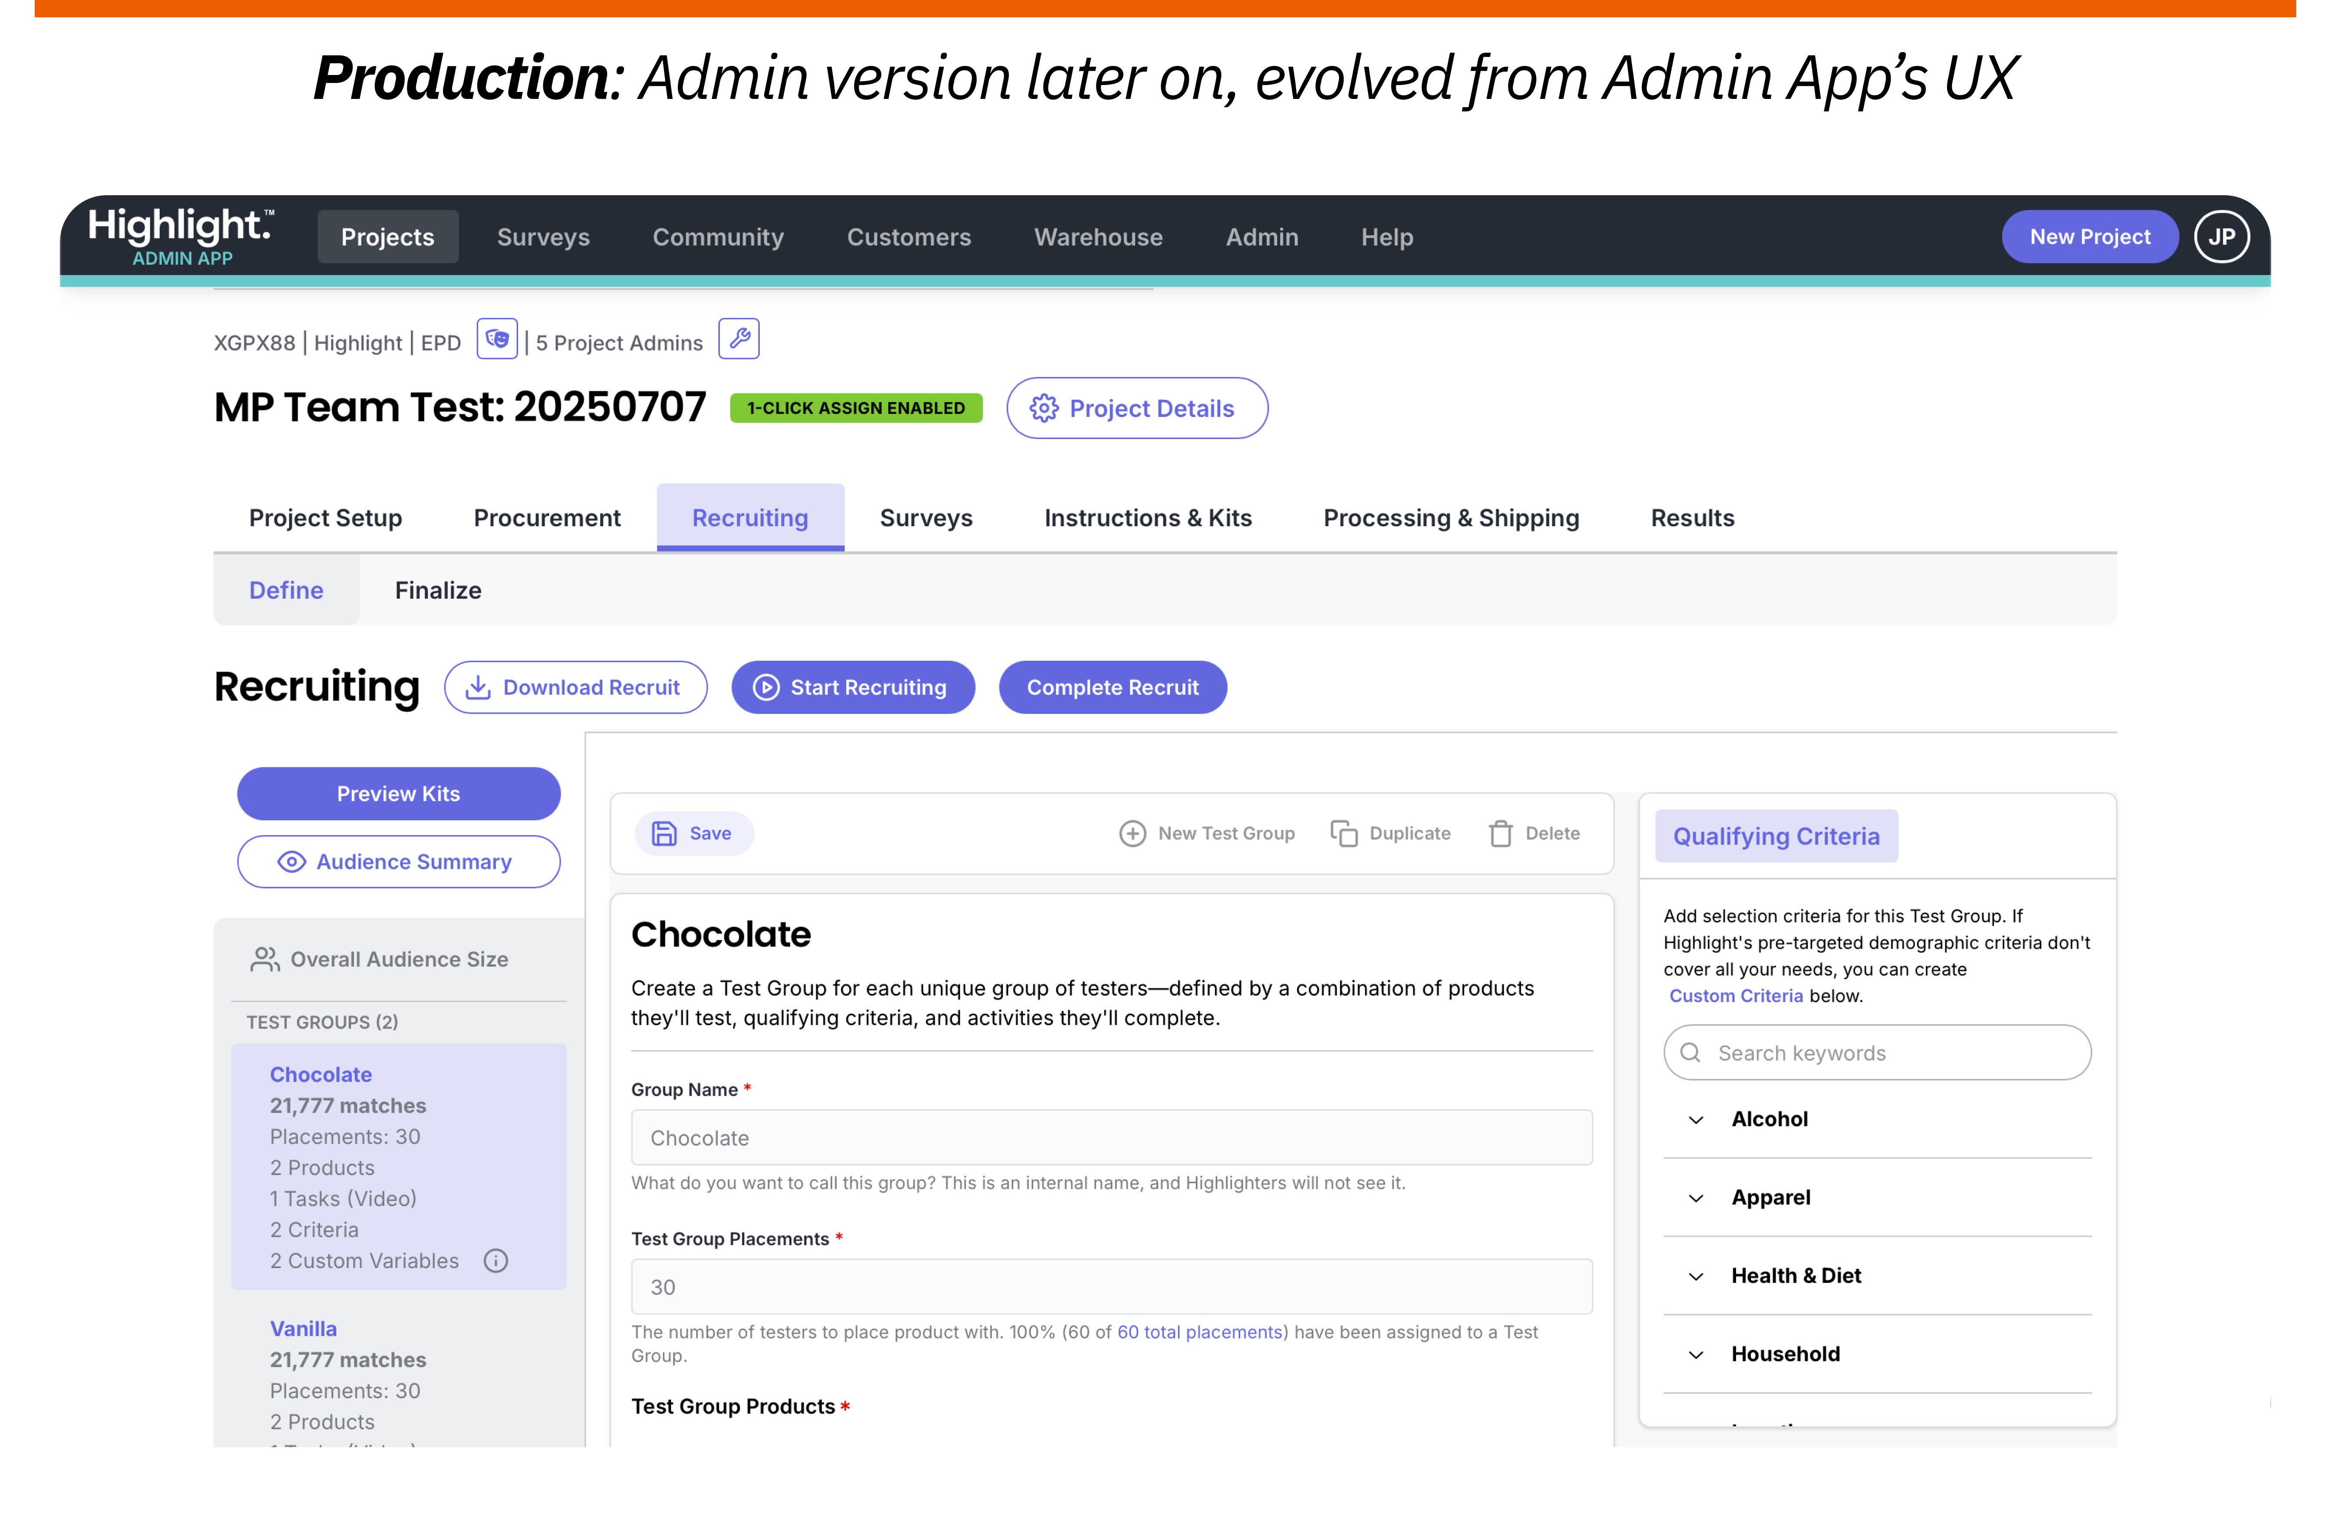Select the Recruiting tab
This screenshot has width=2331, height=1521.
coord(750,518)
